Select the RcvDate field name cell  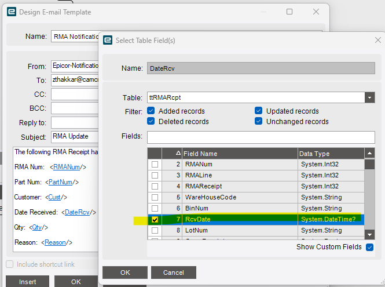click(240, 219)
